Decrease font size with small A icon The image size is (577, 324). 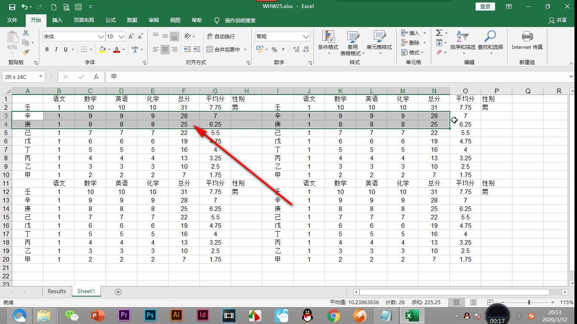[x=141, y=37]
